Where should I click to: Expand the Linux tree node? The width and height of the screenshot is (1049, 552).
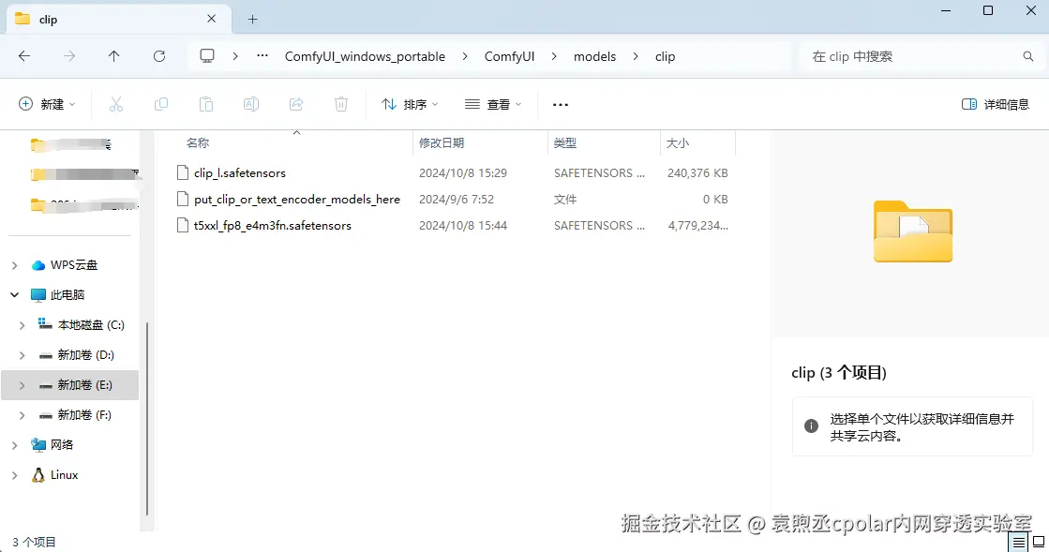click(15, 475)
